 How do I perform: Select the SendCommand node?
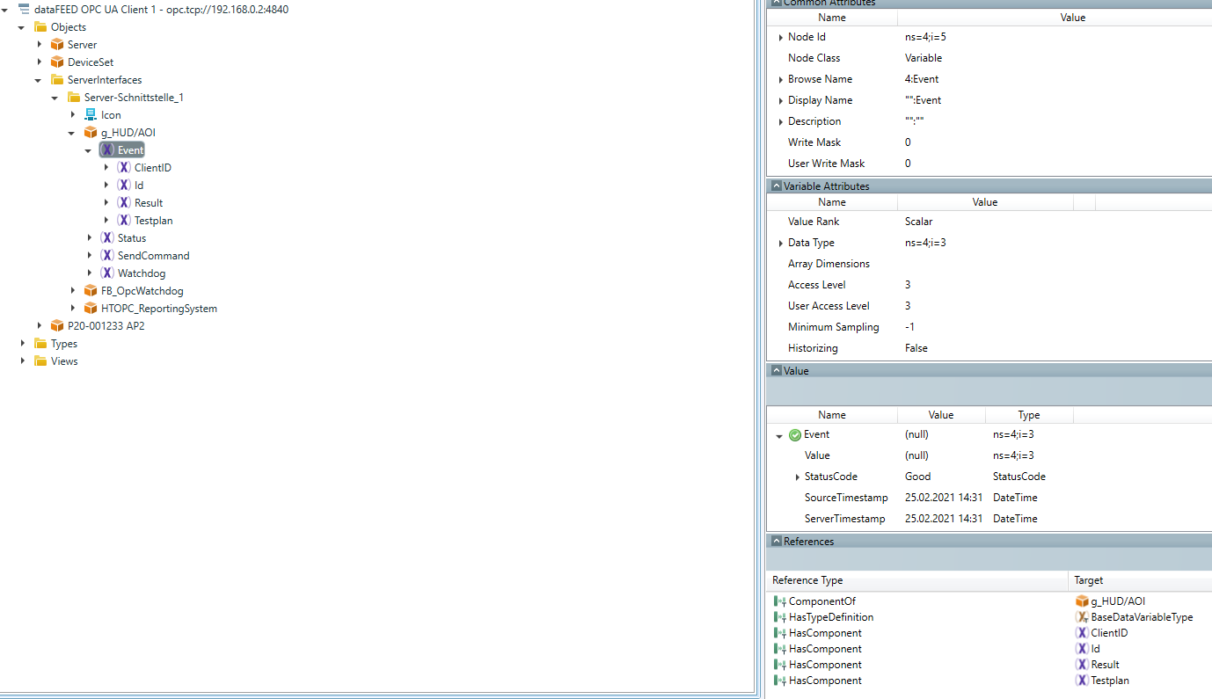153,255
